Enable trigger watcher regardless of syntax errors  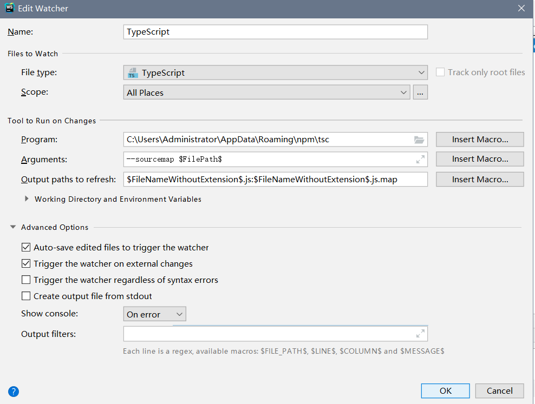[25, 280]
